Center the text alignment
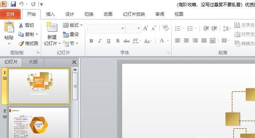This screenshot has width=255, height=138. (186, 41)
